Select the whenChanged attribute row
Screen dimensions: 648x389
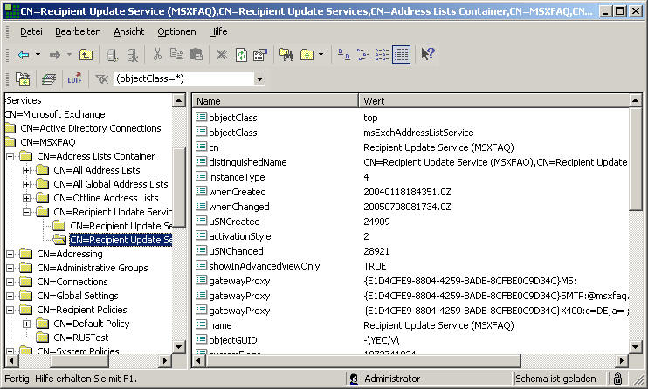[x=411, y=207]
